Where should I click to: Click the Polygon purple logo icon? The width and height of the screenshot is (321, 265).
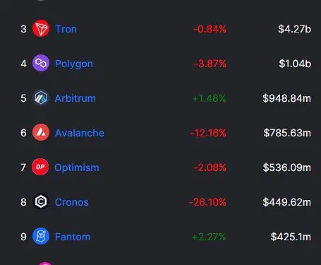click(x=41, y=63)
